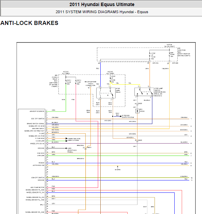202x214 pixels.
Task: Click the Exterior Lights System arrow
Action: click(117, 116)
